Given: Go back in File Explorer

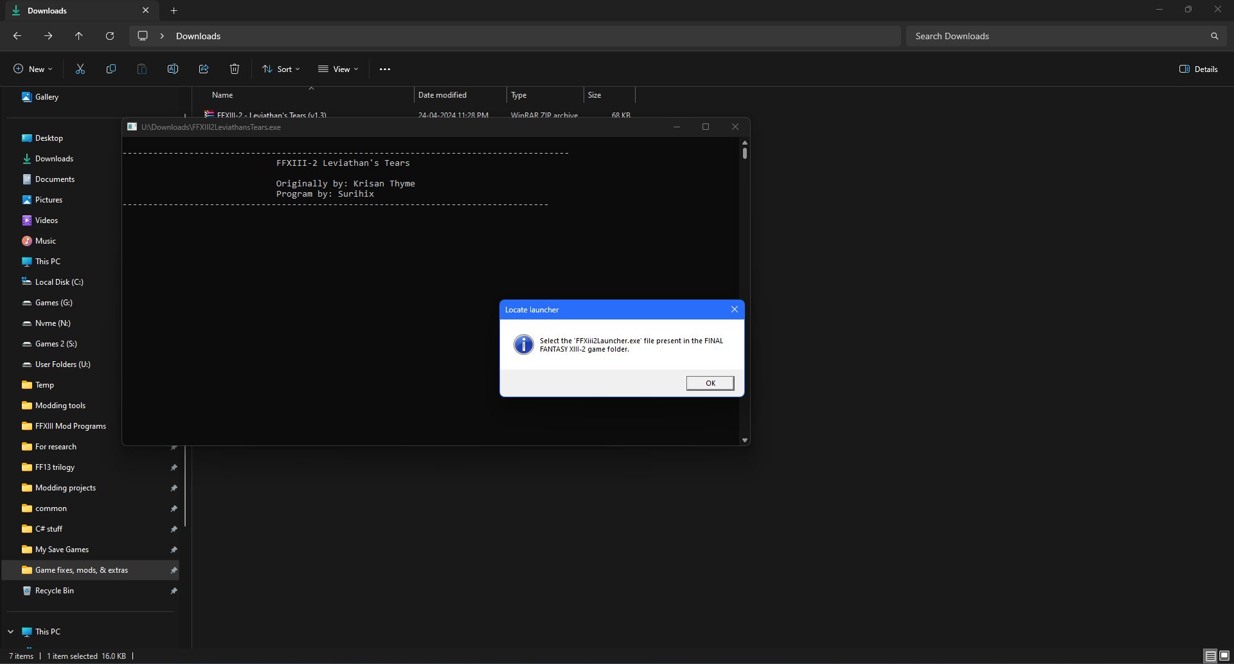Looking at the screenshot, I should click(17, 36).
